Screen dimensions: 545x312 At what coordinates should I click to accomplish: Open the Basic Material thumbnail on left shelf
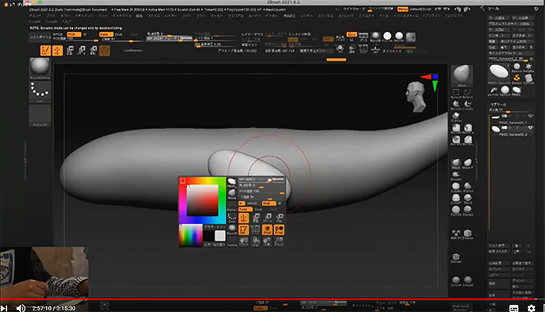click(x=39, y=68)
